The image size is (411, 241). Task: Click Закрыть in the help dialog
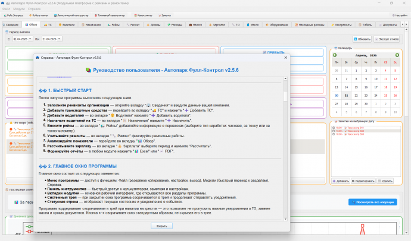pos(162,226)
